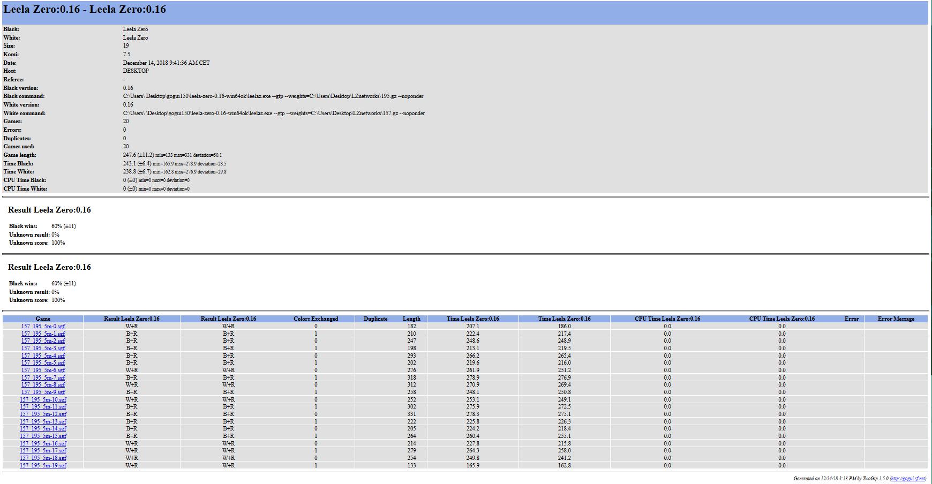The height and width of the screenshot is (484, 932).
Task: Click time cell '162.8' in last row
Action: pos(564,465)
